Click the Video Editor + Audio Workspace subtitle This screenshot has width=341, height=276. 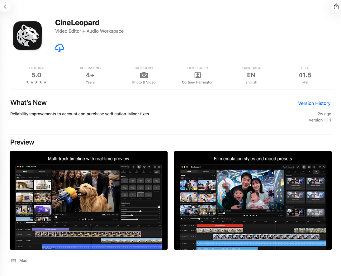(x=89, y=31)
